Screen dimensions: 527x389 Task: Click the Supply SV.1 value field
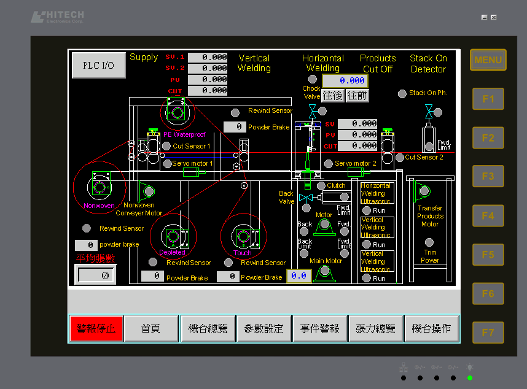208,57
